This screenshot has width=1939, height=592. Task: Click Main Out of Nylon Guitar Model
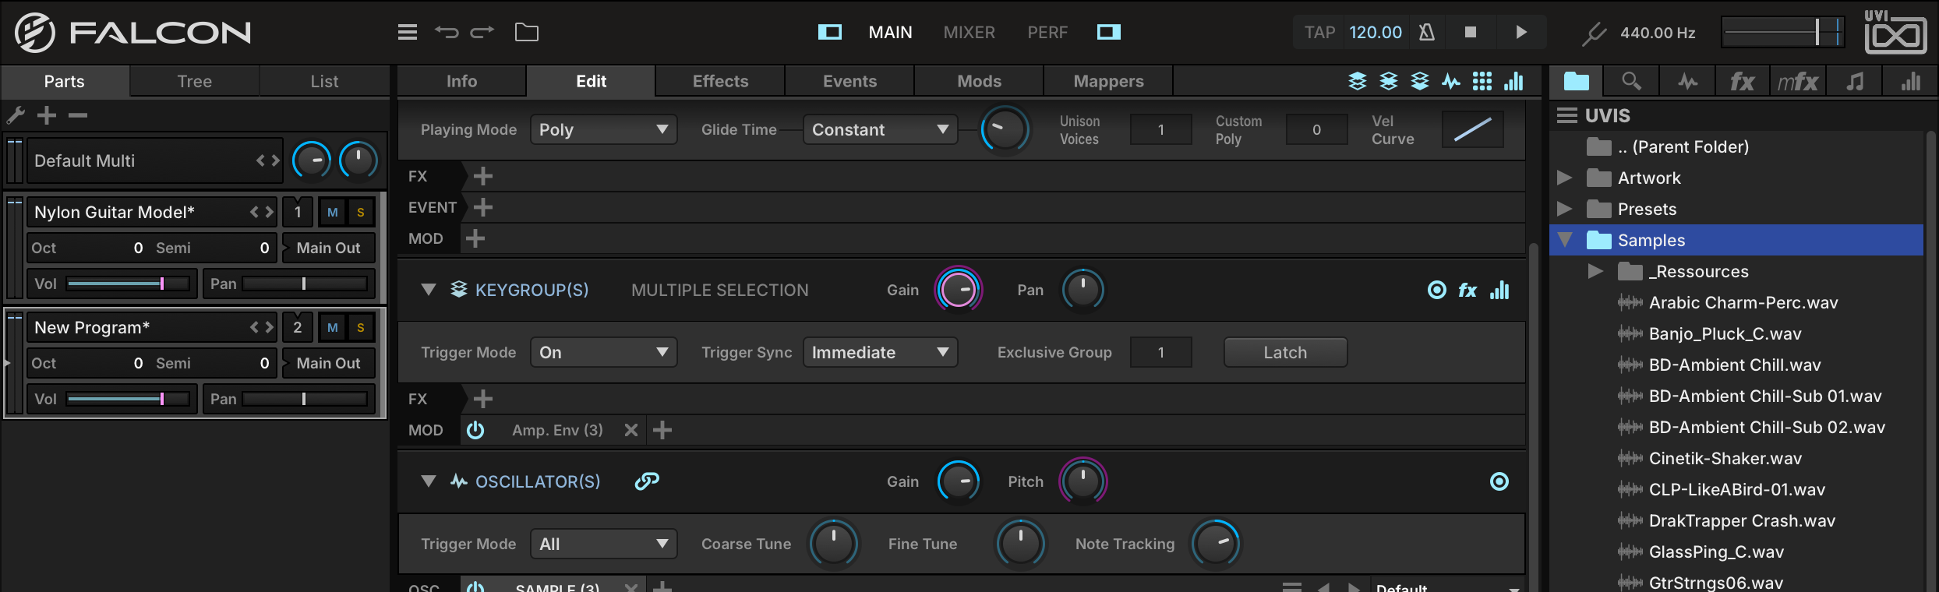pyautogui.click(x=328, y=248)
